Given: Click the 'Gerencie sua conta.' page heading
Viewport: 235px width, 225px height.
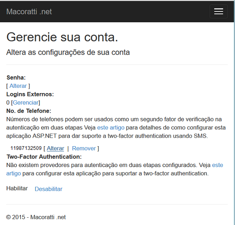Looking at the screenshot, I should 62,37.
